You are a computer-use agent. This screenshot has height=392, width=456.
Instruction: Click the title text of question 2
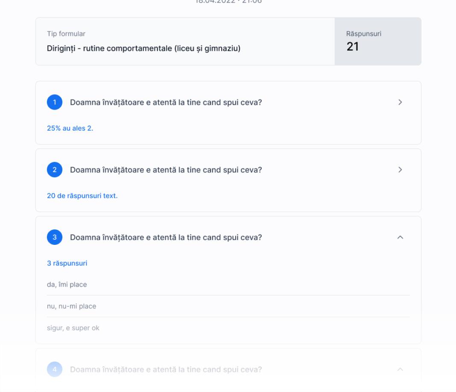pyautogui.click(x=166, y=170)
